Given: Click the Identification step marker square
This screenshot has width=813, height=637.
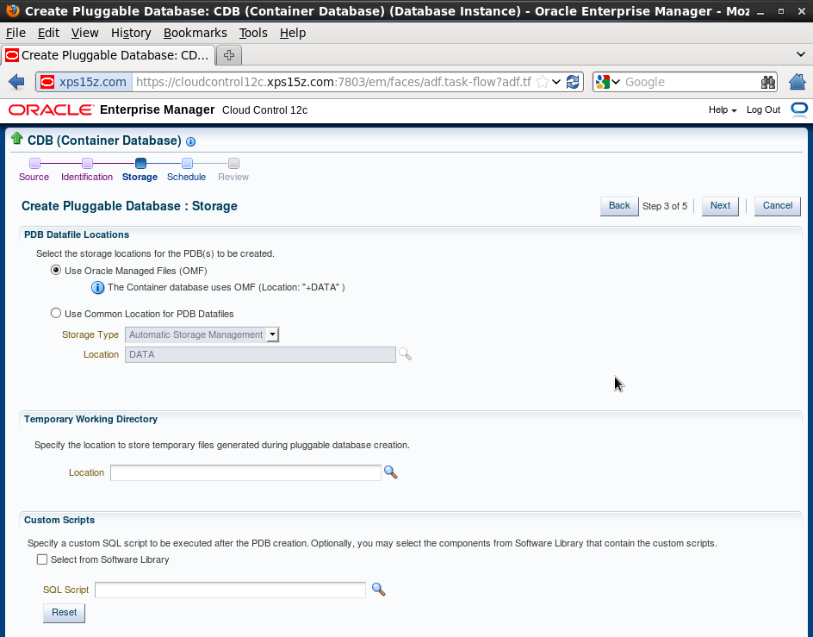Looking at the screenshot, I should tap(87, 164).
